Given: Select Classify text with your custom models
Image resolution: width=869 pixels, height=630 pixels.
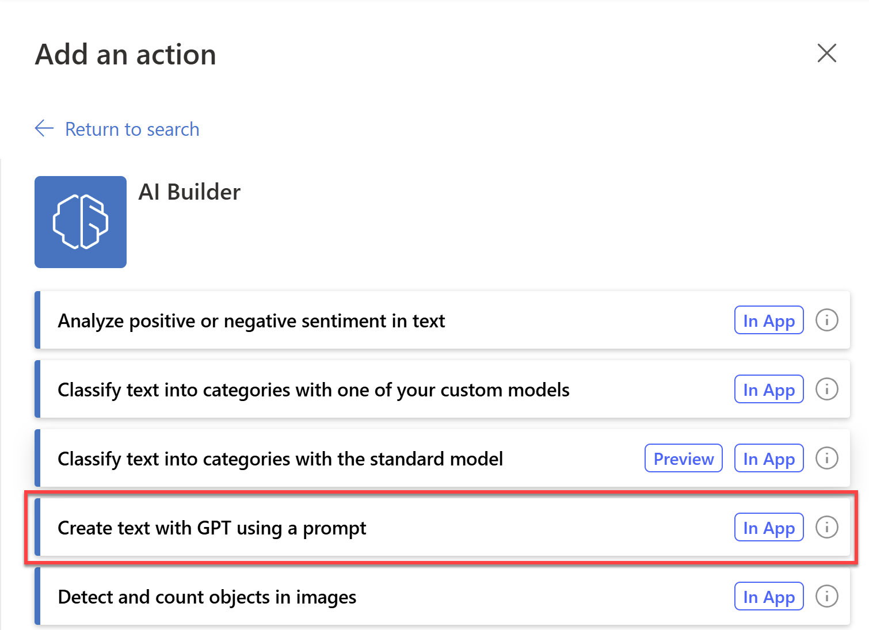Looking at the screenshot, I should tap(313, 390).
